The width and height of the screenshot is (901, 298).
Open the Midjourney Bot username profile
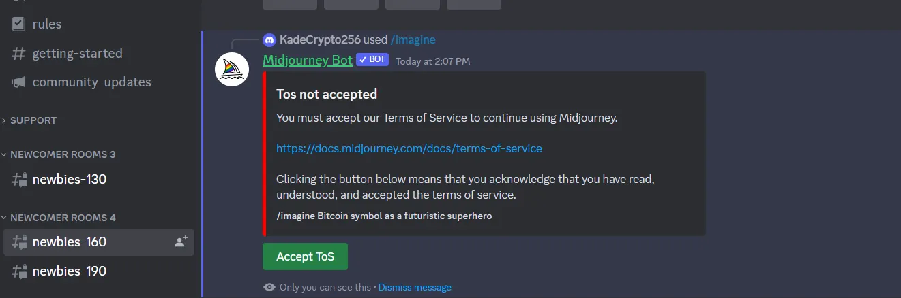[307, 61]
